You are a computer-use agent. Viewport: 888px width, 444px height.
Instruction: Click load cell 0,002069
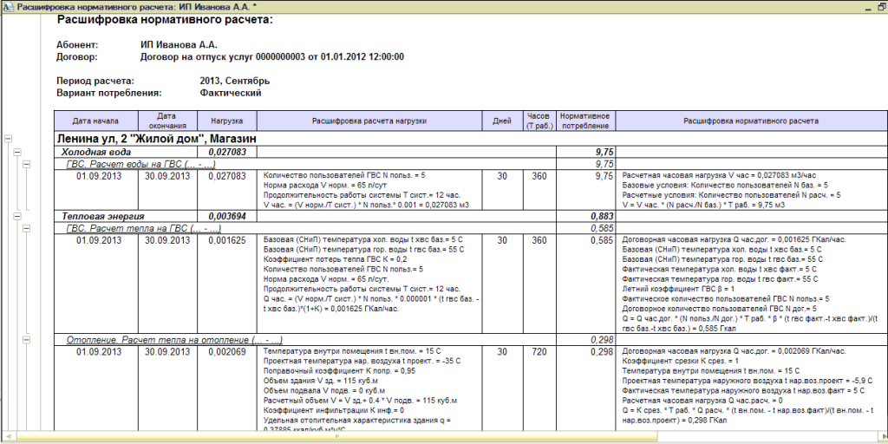[226, 352]
